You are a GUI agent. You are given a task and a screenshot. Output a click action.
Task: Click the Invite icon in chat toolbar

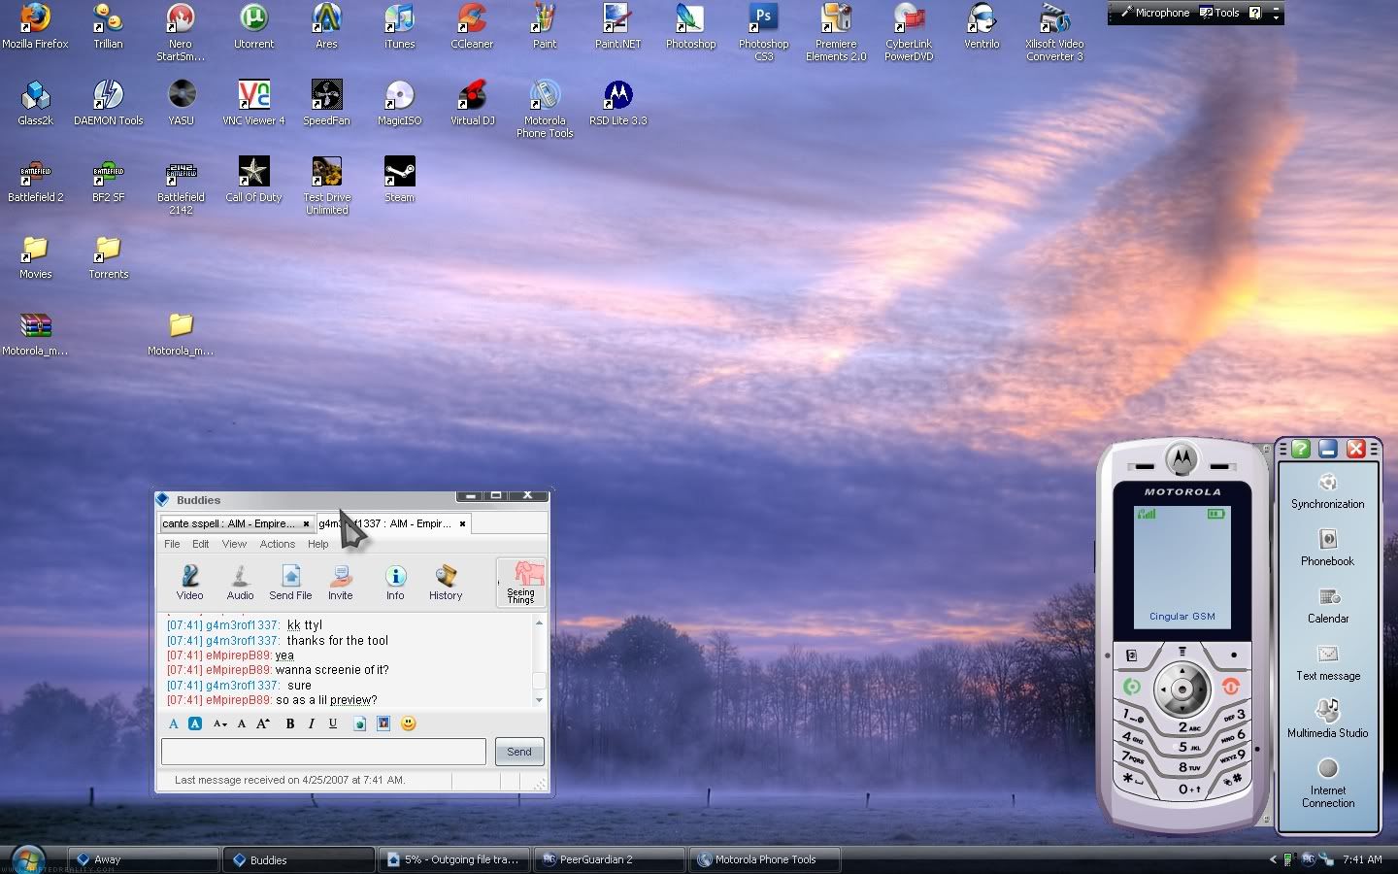coord(340,583)
